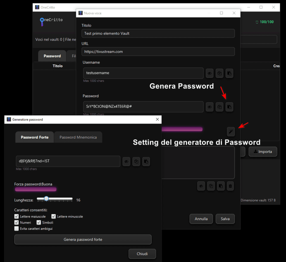Close the Generatore password dialog
Image resolution: width=286 pixels, height=262 pixels.
[158, 119]
